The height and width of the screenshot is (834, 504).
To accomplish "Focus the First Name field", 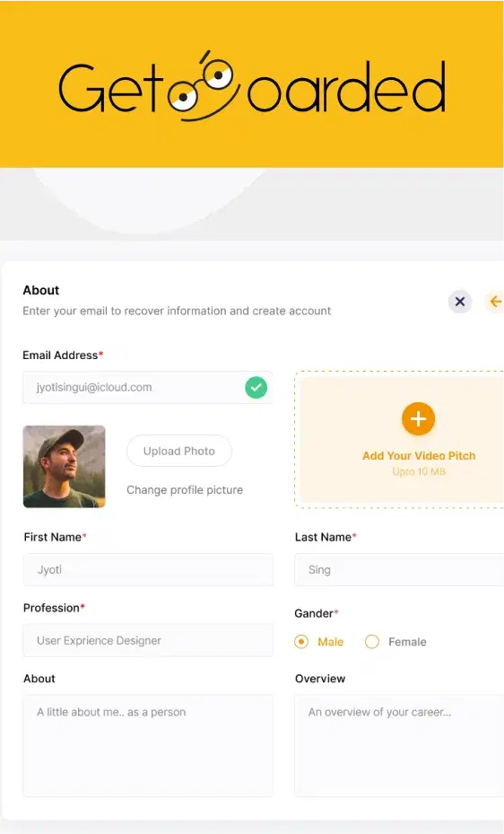I will pyautogui.click(x=148, y=570).
